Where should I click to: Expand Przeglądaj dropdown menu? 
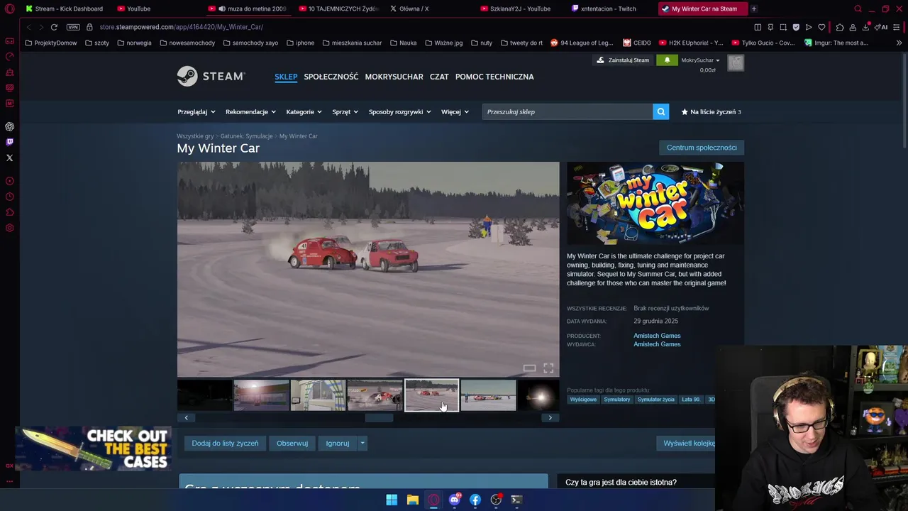[x=196, y=111]
